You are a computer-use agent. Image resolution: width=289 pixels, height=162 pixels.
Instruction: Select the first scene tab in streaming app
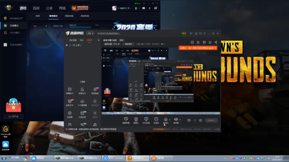click(73, 40)
